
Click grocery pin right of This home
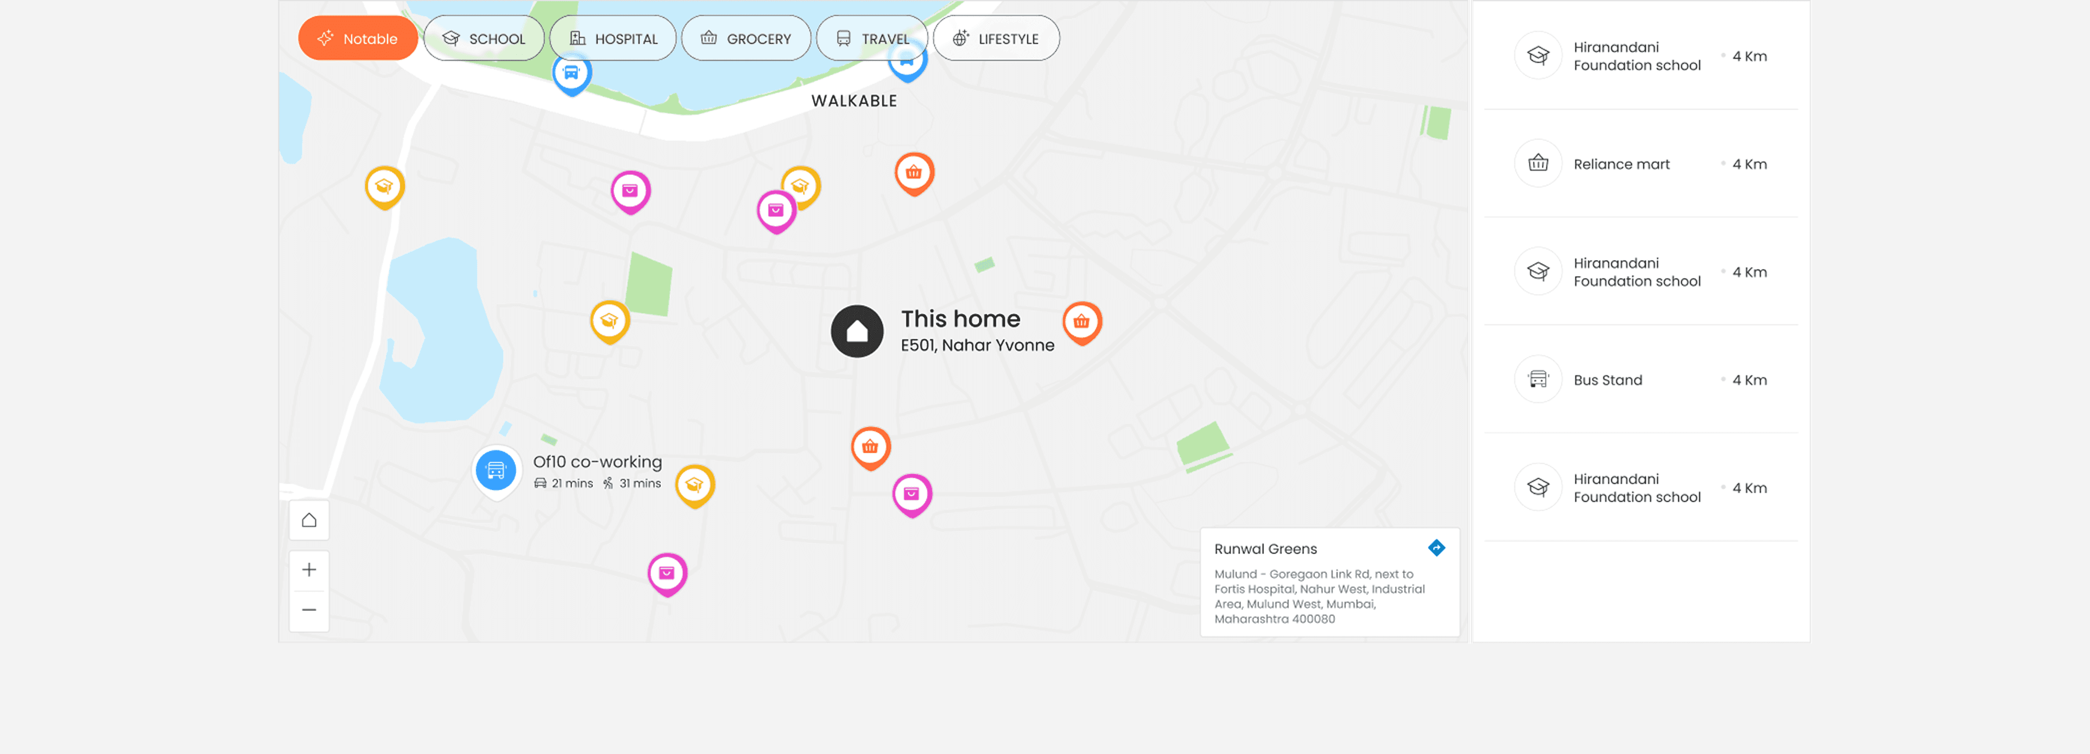1082,321
